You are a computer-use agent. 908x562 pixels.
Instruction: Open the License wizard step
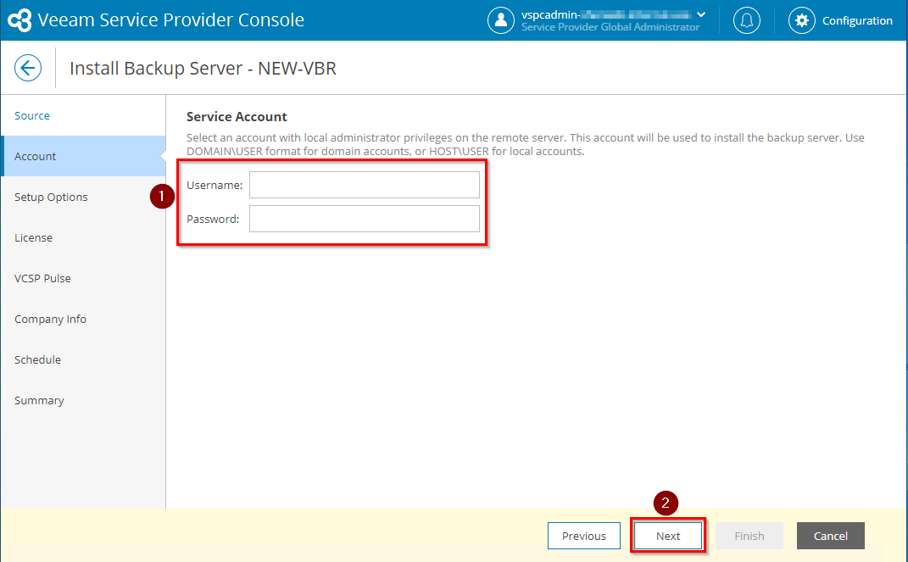83,238
